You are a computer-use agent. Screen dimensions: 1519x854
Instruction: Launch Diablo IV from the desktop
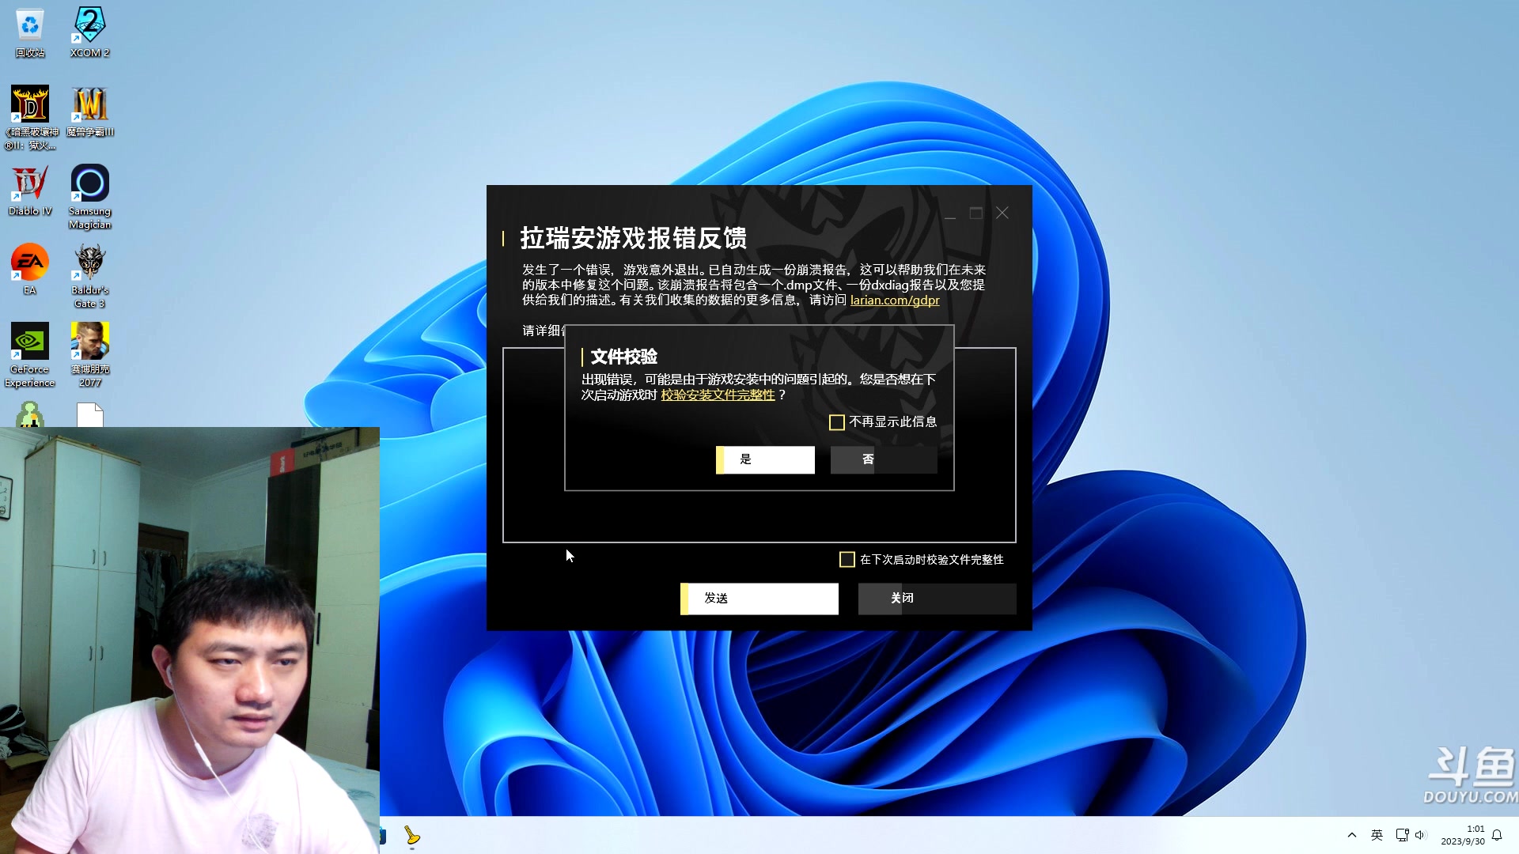click(30, 190)
